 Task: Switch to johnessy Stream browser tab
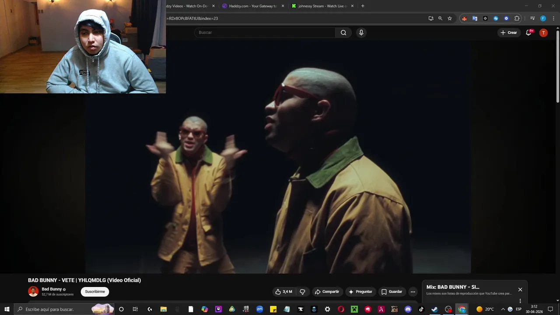[x=323, y=6]
